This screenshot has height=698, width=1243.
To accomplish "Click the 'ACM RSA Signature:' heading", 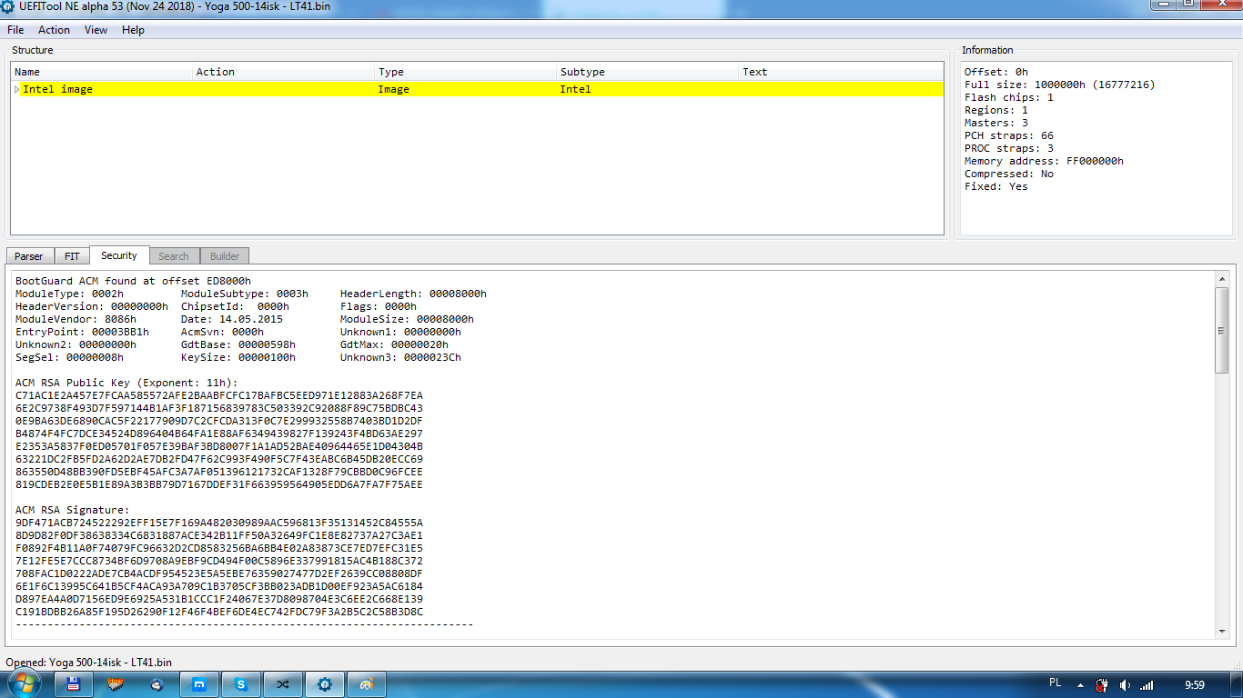I will (x=73, y=510).
